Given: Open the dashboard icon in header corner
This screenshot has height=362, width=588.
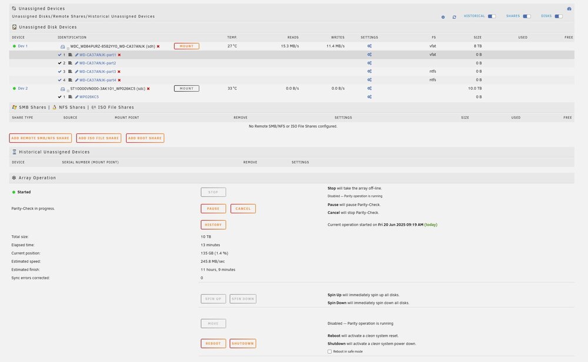Looking at the screenshot, I should click(569, 9).
